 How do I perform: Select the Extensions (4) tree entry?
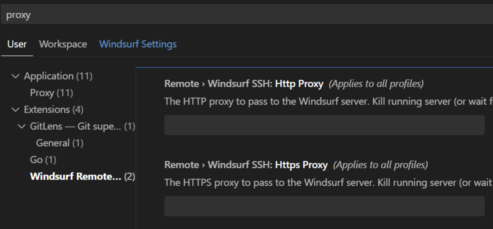point(53,109)
